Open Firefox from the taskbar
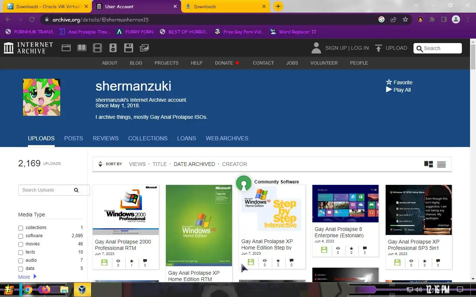476x297 pixels. click(46, 290)
